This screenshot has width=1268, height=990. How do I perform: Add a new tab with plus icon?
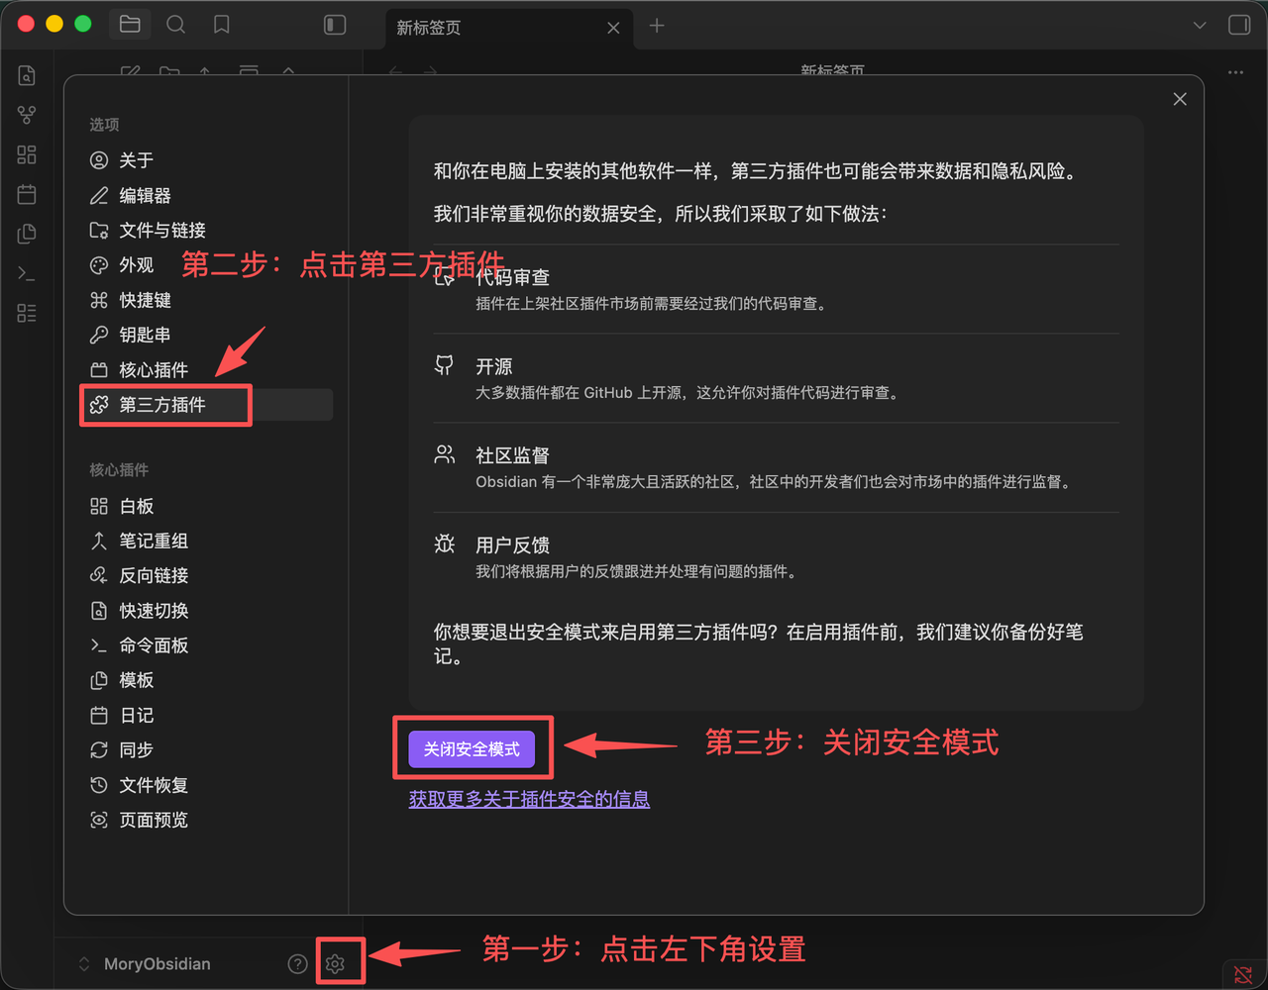click(657, 26)
